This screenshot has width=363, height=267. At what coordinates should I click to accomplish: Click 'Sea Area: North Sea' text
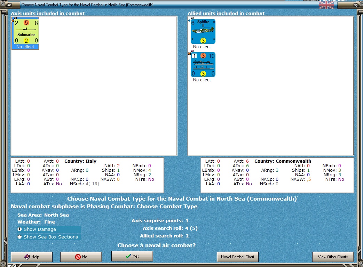pyautogui.click(x=43, y=215)
